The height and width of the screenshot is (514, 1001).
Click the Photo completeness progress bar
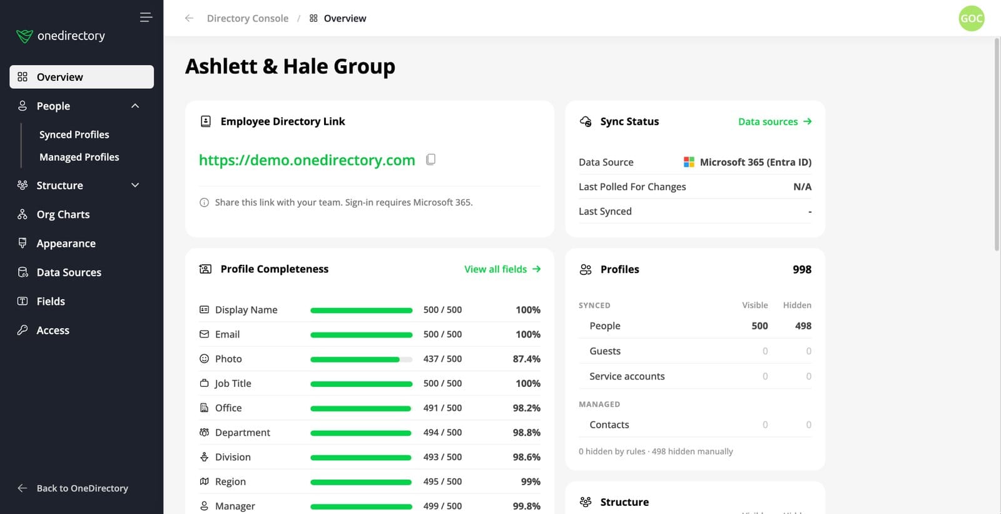pyautogui.click(x=361, y=359)
